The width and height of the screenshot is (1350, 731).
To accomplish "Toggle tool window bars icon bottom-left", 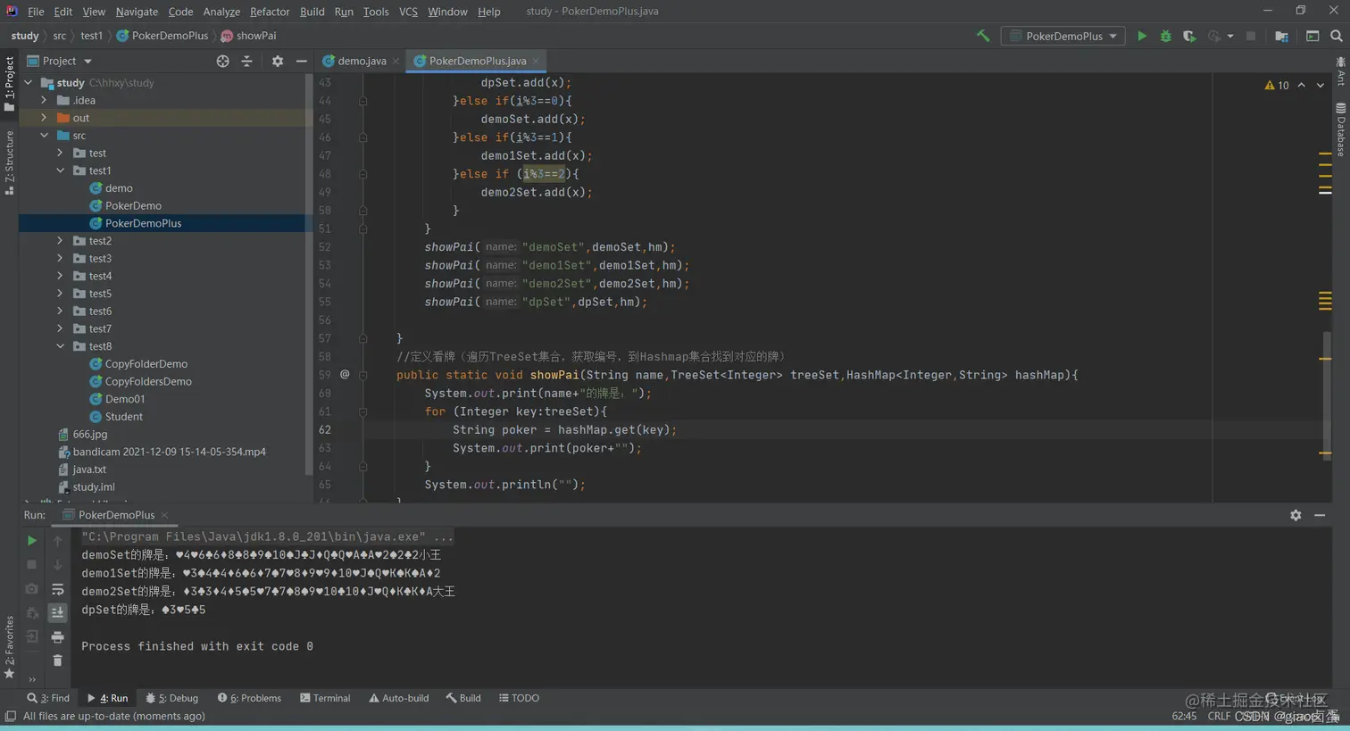I will coord(10,716).
